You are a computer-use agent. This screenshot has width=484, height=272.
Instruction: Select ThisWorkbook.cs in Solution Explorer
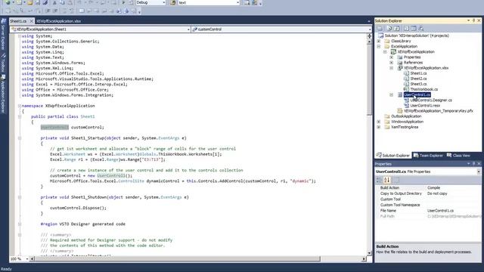coord(423,89)
